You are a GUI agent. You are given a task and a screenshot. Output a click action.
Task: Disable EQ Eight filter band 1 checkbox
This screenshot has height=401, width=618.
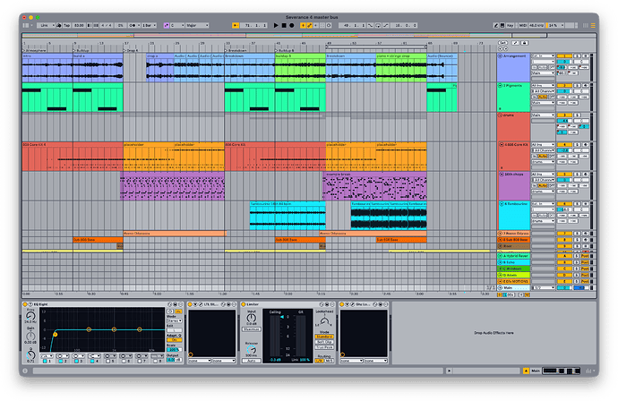pyautogui.click(x=45, y=362)
